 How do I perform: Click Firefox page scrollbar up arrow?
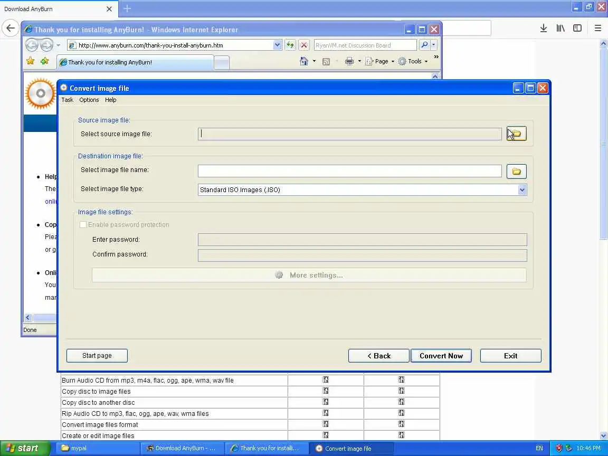(603, 44)
